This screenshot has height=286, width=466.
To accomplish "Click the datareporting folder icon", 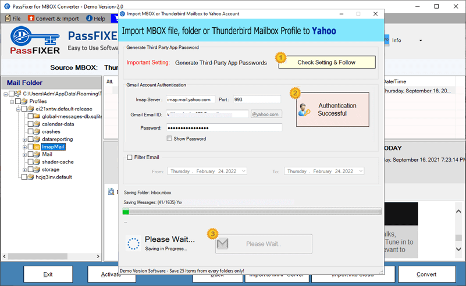I will point(37,139).
